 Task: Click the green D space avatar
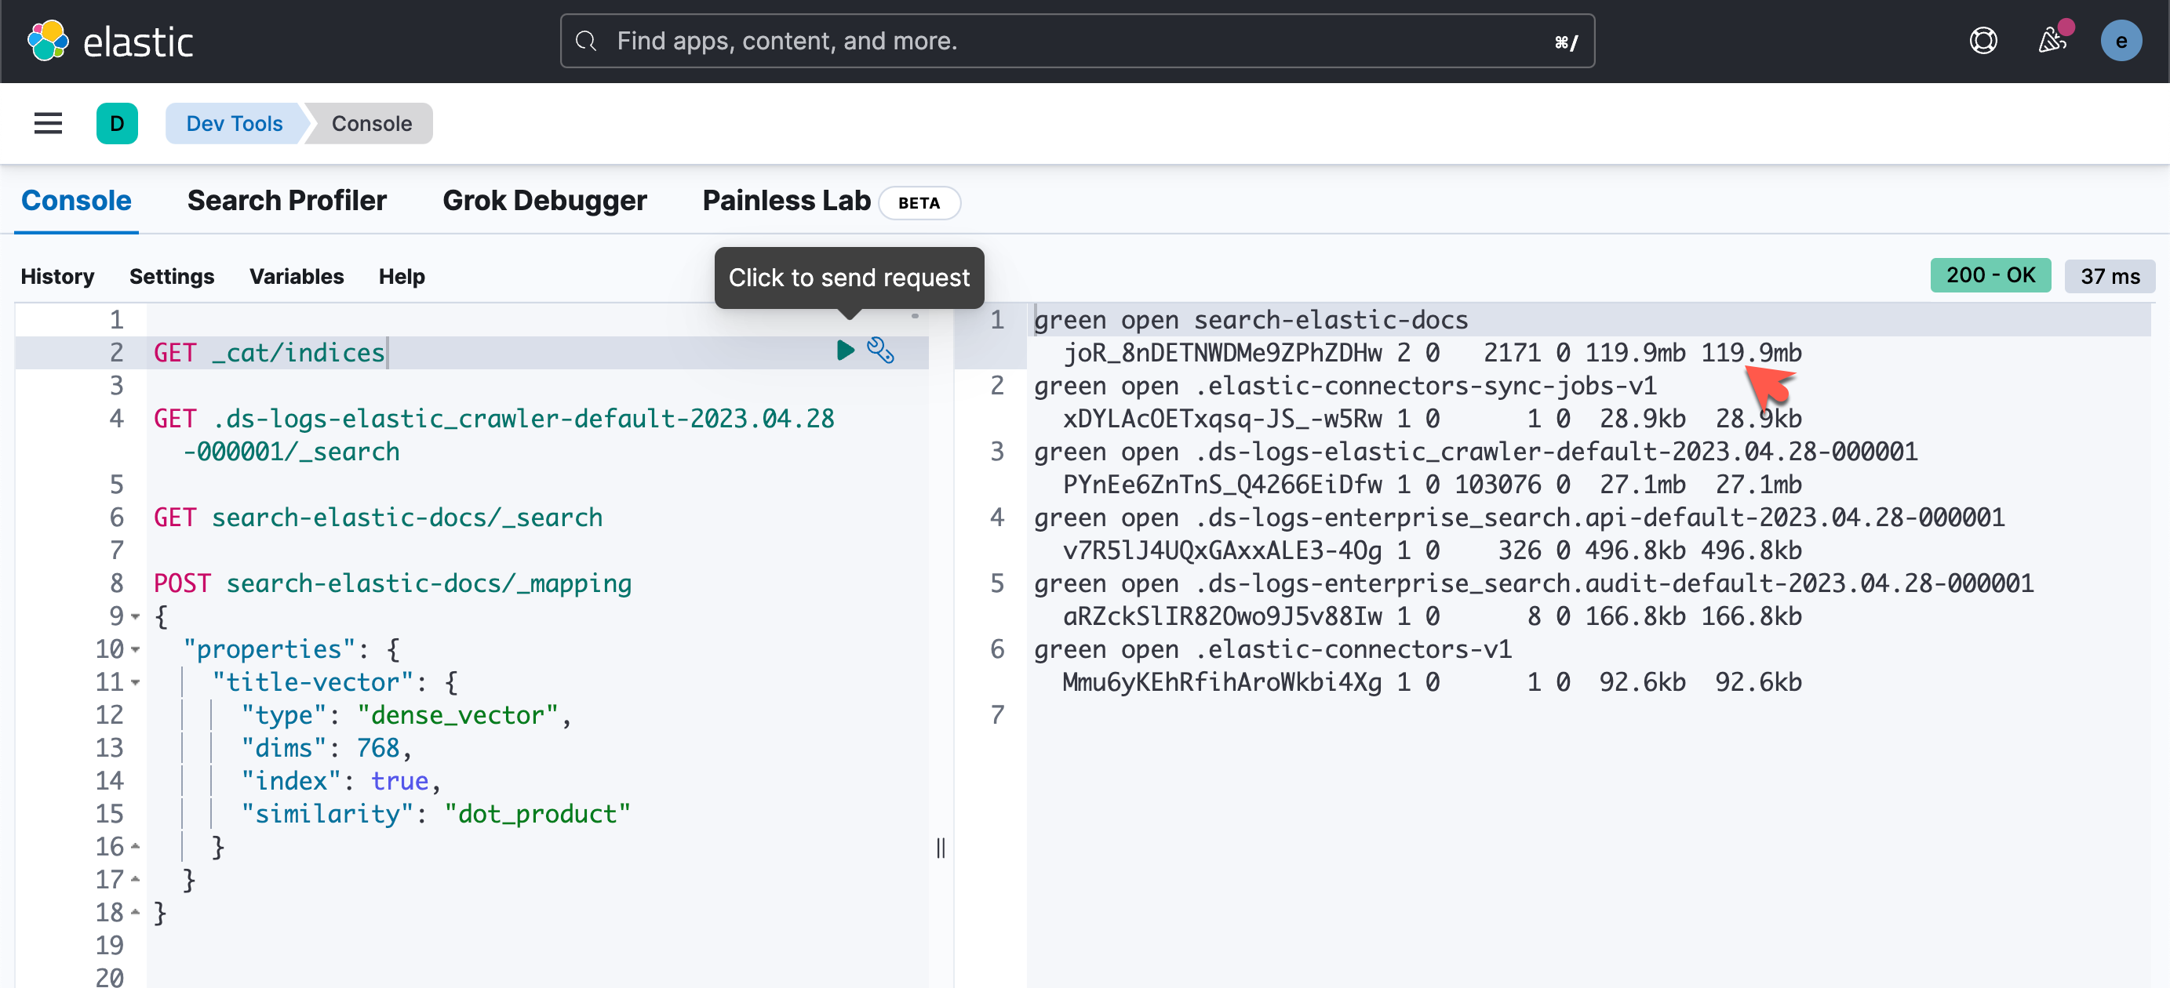click(117, 123)
